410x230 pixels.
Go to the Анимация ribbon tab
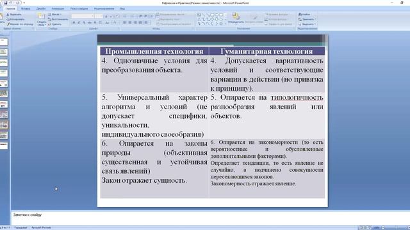pos(58,8)
